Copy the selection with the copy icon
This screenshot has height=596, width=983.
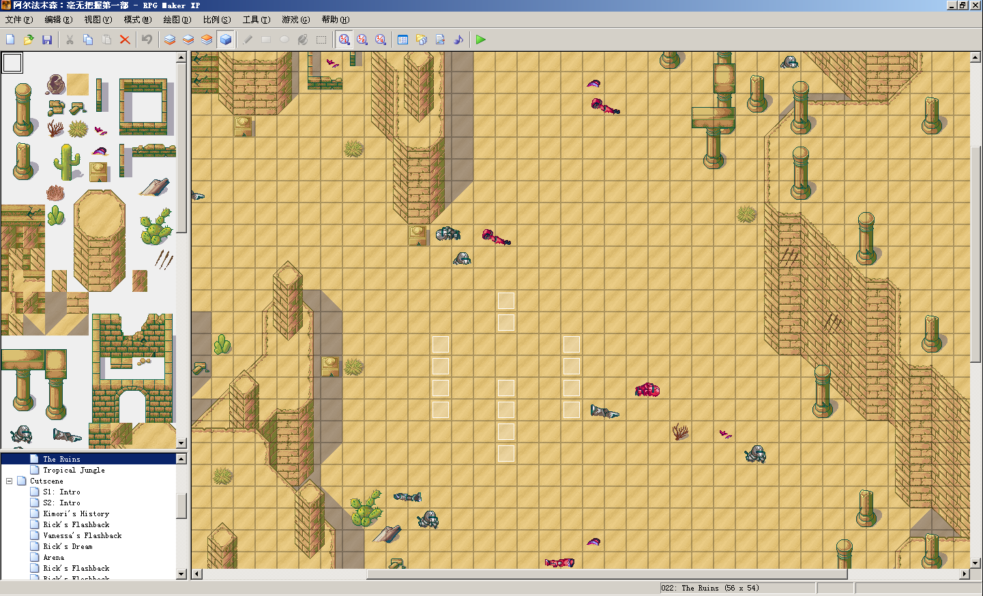tap(88, 40)
